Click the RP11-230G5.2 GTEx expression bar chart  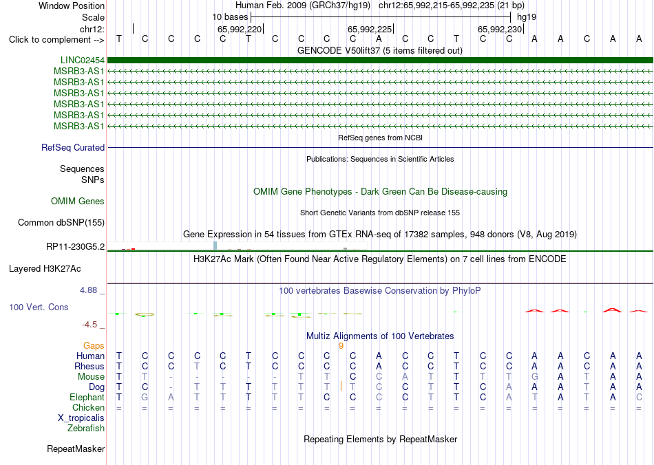238,246
